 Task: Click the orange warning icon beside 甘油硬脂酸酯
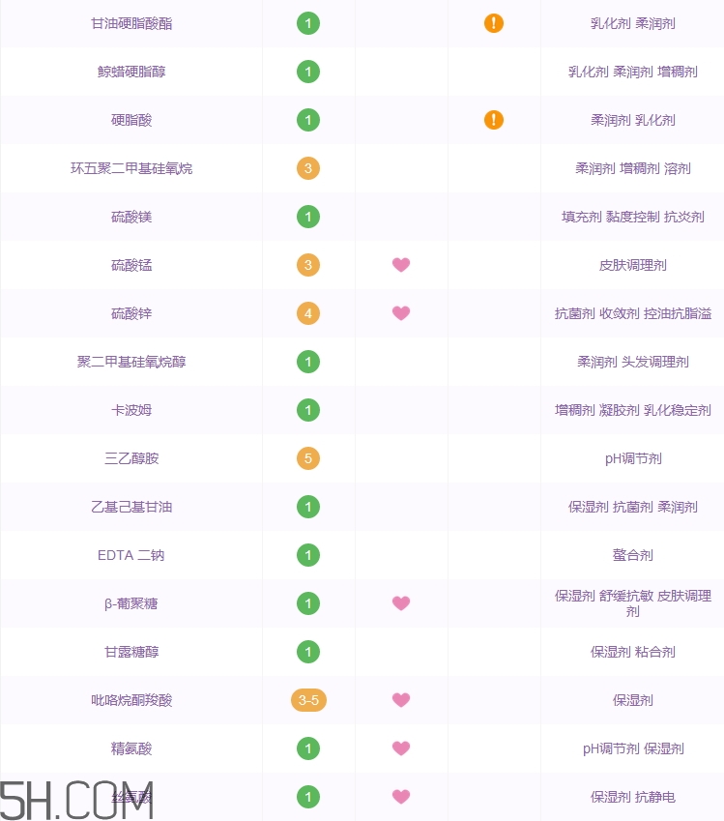click(x=494, y=23)
